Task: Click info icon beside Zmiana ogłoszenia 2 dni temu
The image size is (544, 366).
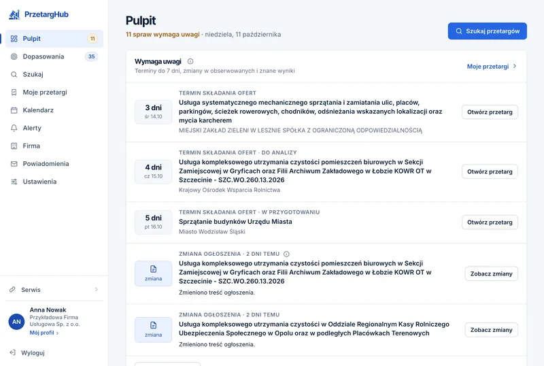Action: click(286, 254)
